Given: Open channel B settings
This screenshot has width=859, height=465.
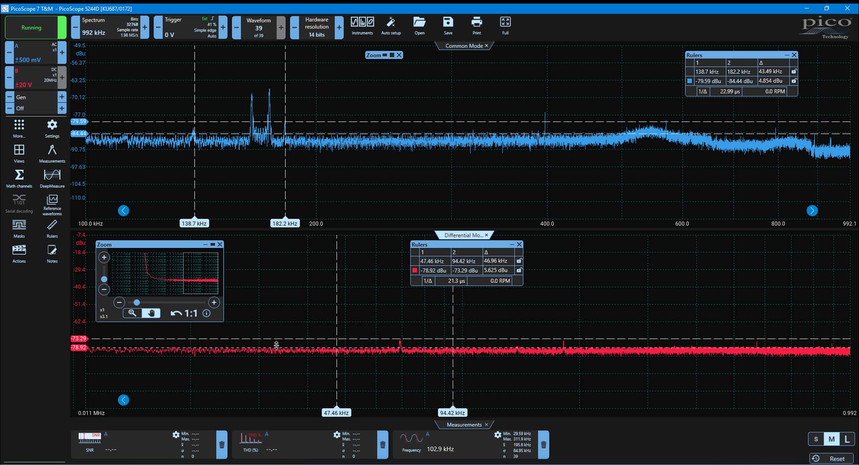Looking at the screenshot, I should pyautogui.click(x=36, y=78).
